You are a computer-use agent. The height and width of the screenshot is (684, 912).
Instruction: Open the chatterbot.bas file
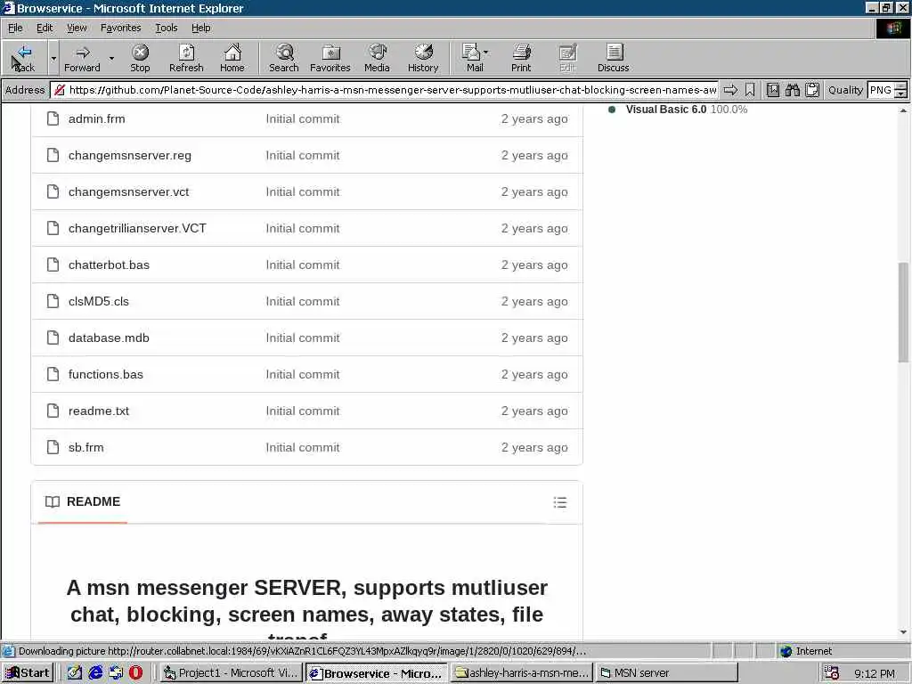[x=109, y=265]
